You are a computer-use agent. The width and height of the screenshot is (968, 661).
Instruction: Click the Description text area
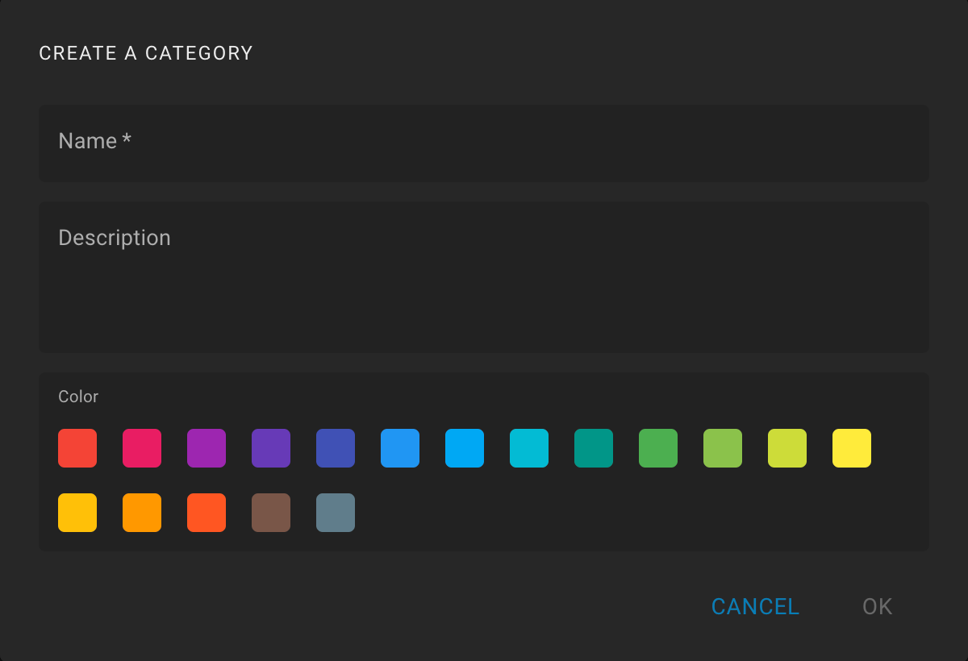(484, 276)
